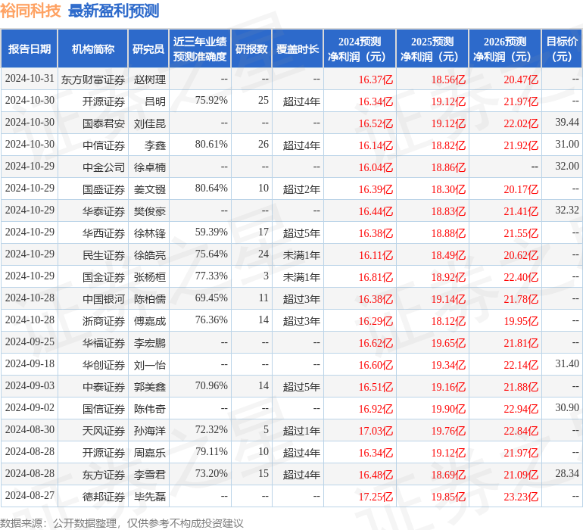This screenshot has width=583, height=530.
Task: Click the 东方财富证券 institution cell
Action: click(x=93, y=79)
